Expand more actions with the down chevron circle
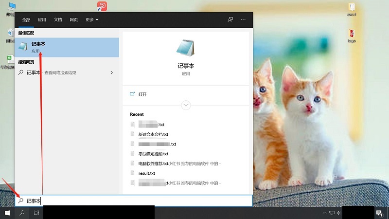This screenshot has width=389, height=219. coord(186,105)
